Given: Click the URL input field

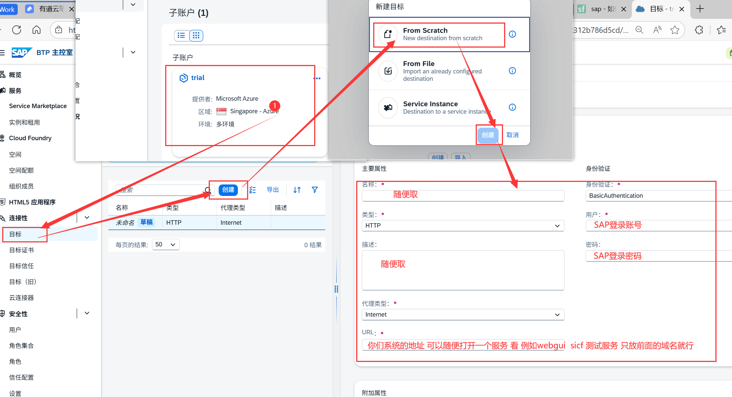Looking at the screenshot, I should (x=463, y=345).
